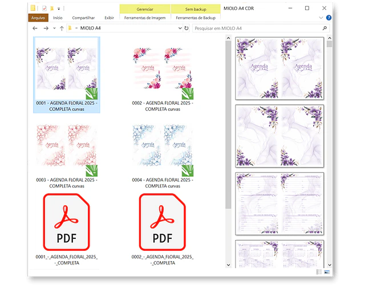Click the new folder quick access icon

[52, 8]
